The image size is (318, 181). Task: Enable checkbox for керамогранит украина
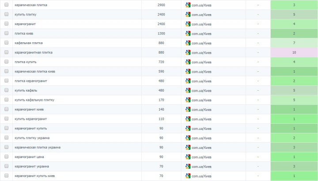click(x=7, y=166)
